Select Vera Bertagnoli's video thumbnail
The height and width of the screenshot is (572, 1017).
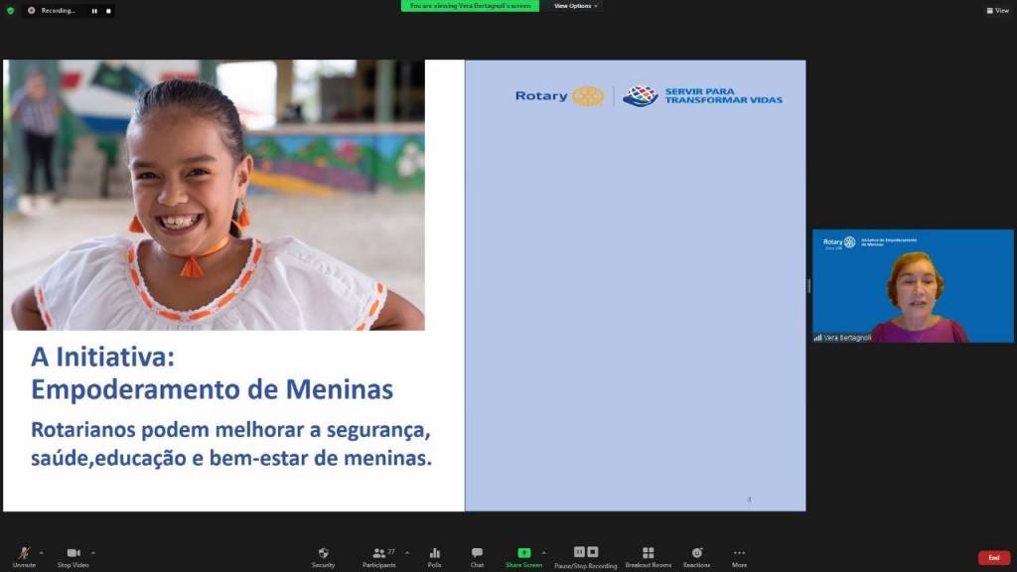(913, 286)
